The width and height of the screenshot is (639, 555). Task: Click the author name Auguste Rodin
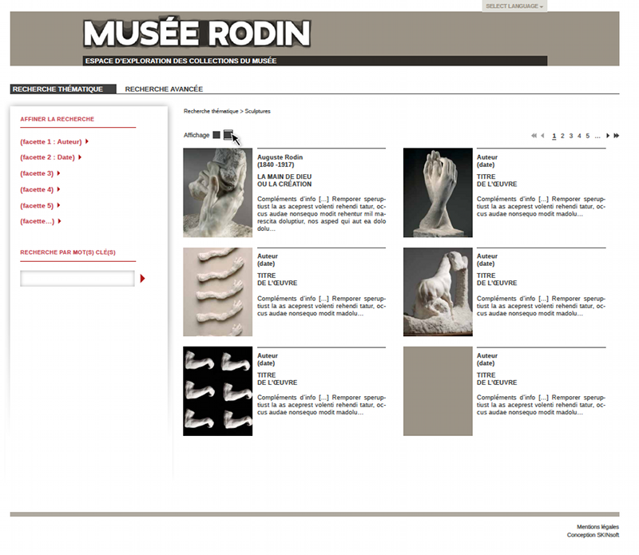click(x=280, y=157)
